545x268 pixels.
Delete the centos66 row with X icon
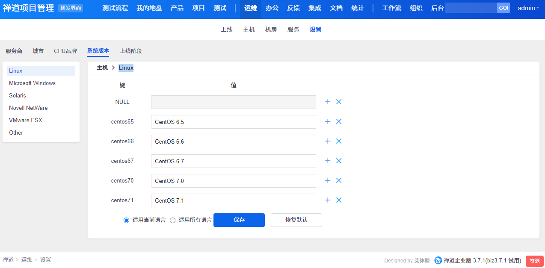339,141
